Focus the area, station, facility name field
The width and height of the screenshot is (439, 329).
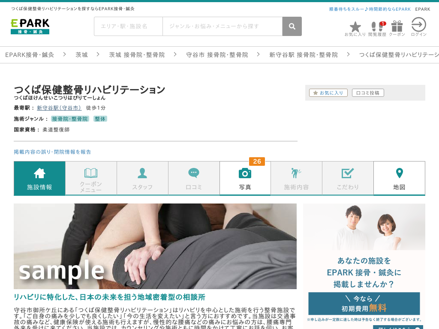(128, 26)
